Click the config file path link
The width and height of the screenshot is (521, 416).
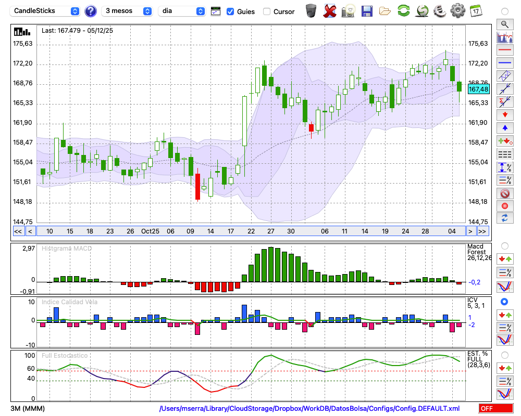coord(309,409)
